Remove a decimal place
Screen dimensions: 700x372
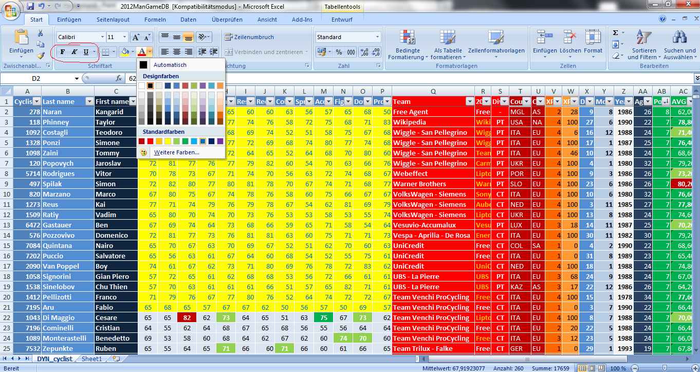376,52
